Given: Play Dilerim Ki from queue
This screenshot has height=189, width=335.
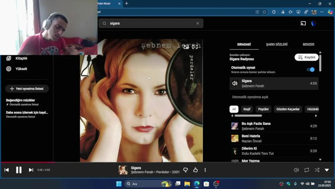Looking at the screenshot, I should 274,151.
